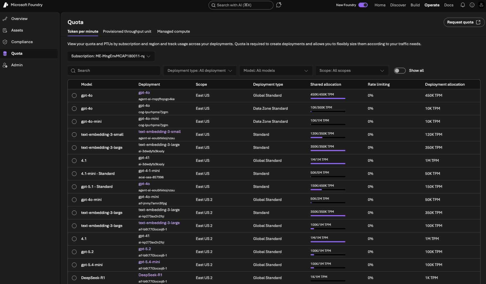Click the external link icon on Request quota
Image resolution: width=486 pixels, height=284 pixels.
[x=478, y=22]
